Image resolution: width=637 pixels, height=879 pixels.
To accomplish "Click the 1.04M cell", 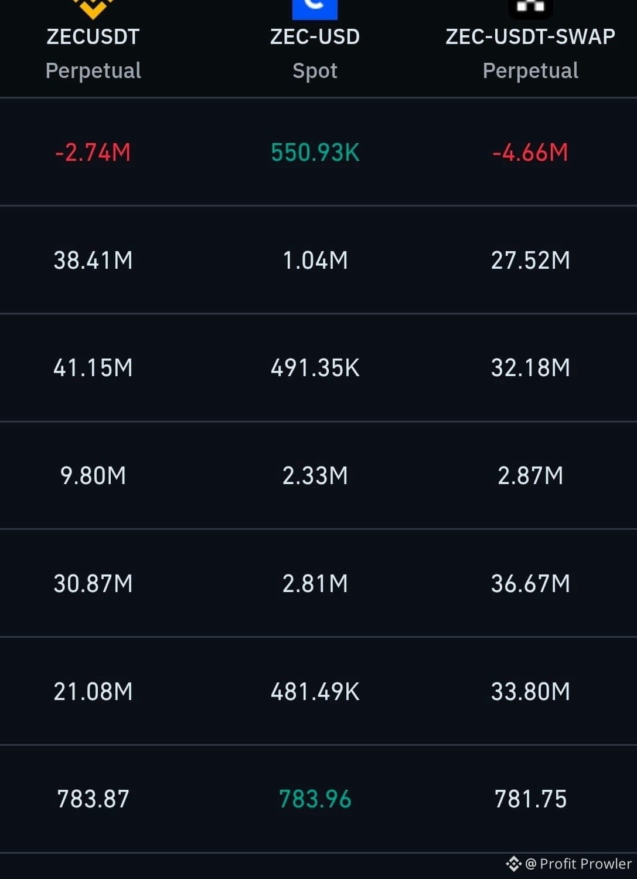I will point(315,261).
